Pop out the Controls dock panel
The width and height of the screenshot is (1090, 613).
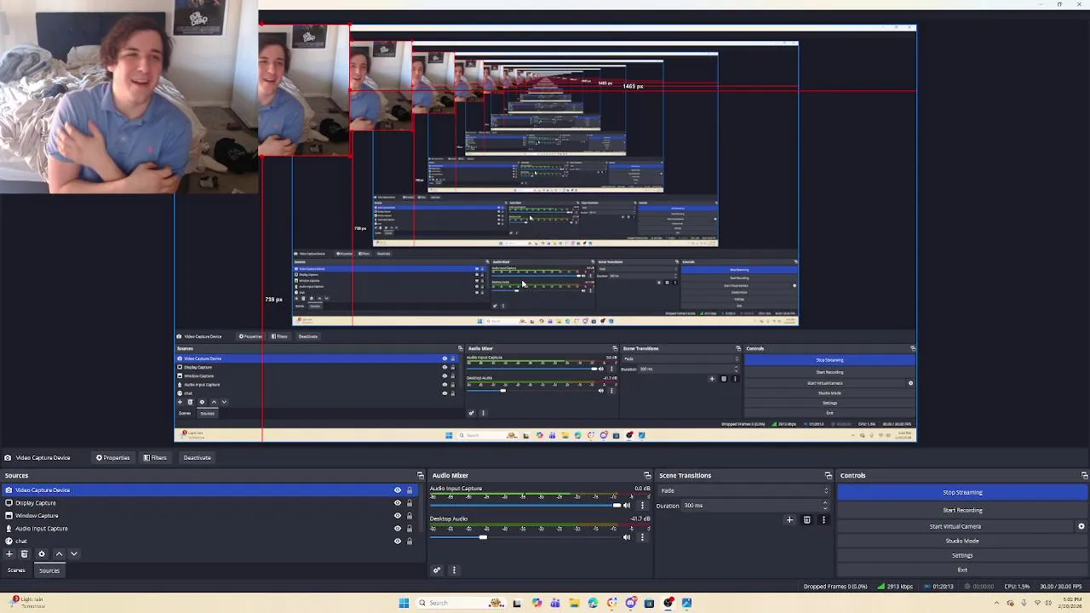tap(1084, 476)
